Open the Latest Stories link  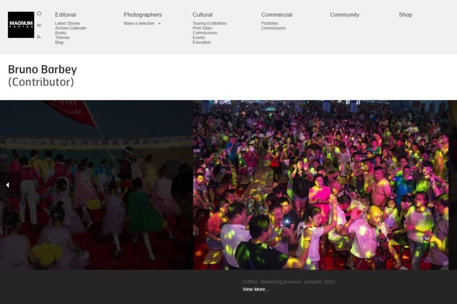tap(68, 24)
